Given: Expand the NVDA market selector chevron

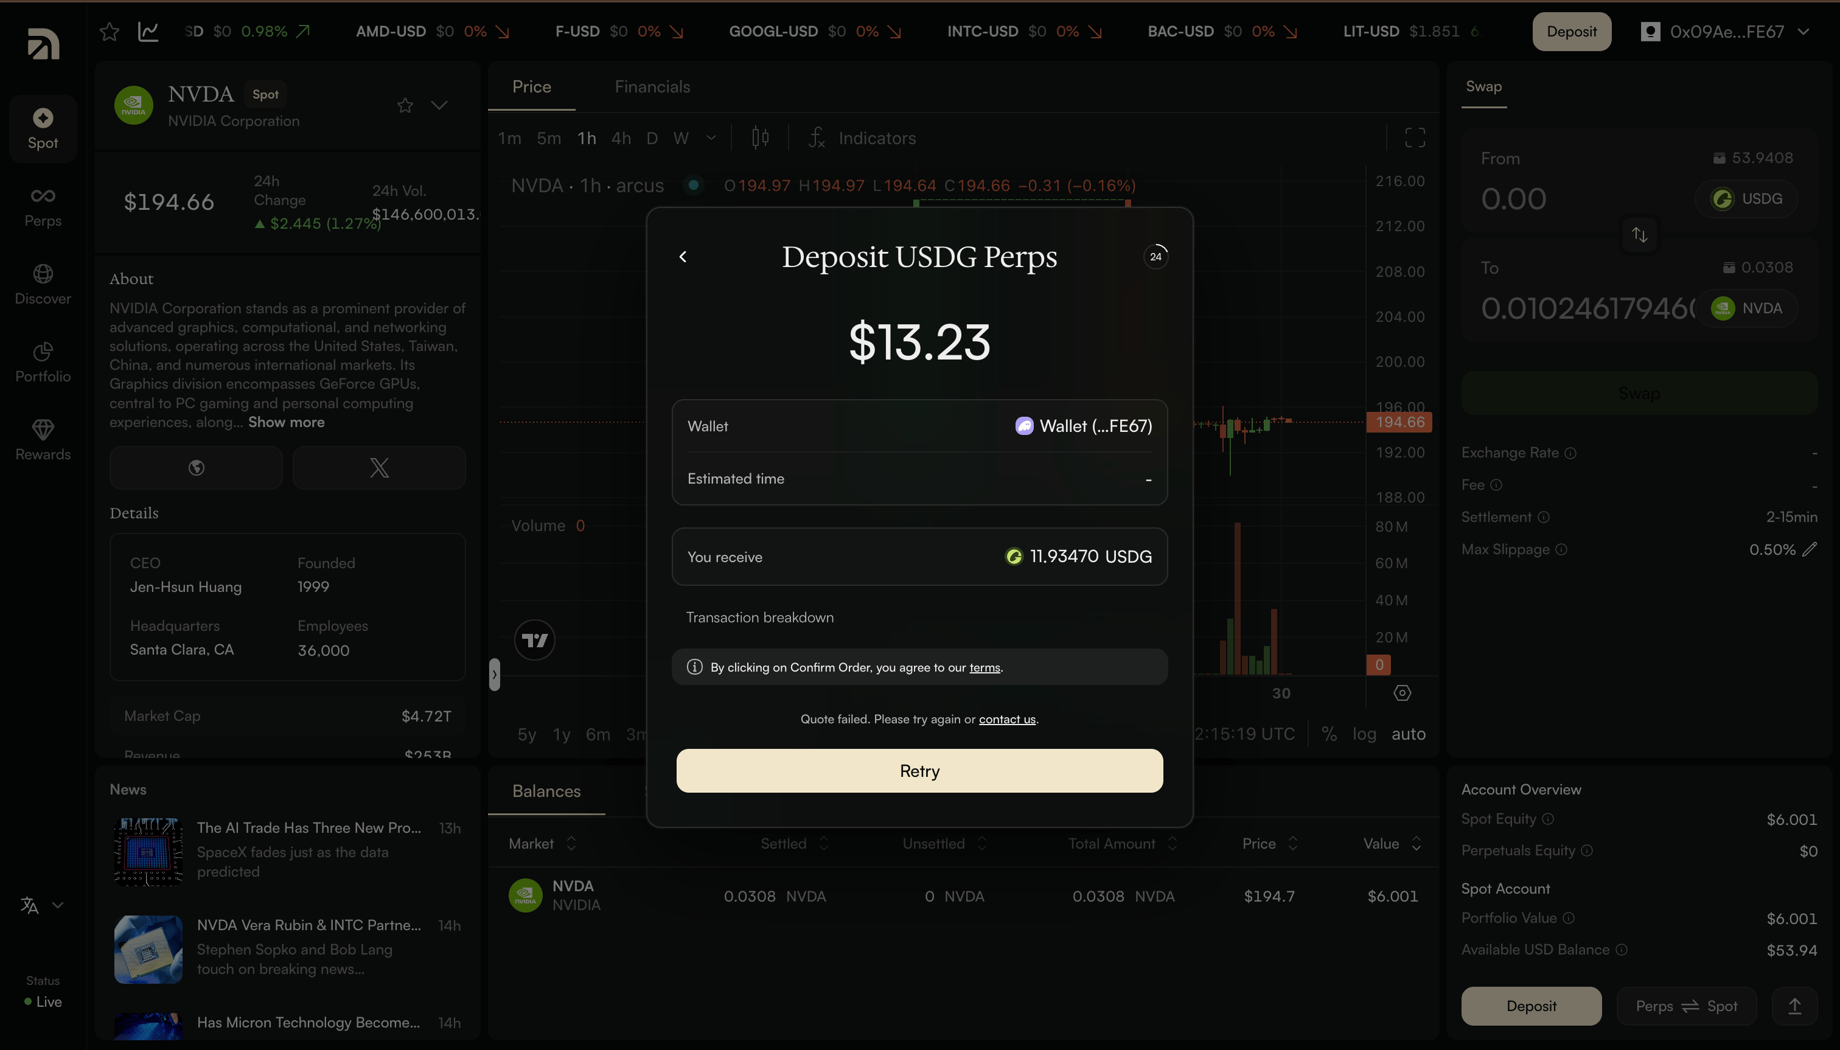Looking at the screenshot, I should pos(439,105).
